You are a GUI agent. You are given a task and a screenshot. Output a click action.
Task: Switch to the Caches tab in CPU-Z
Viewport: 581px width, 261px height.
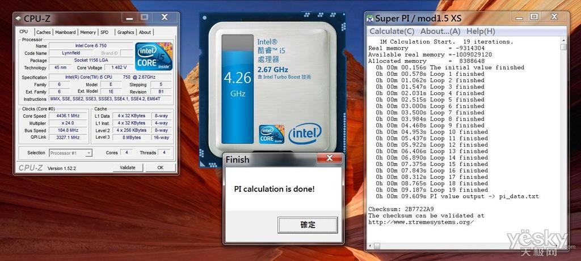point(43,32)
